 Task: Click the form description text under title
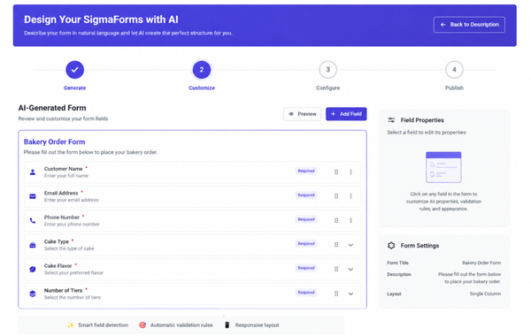pos(90,152)
